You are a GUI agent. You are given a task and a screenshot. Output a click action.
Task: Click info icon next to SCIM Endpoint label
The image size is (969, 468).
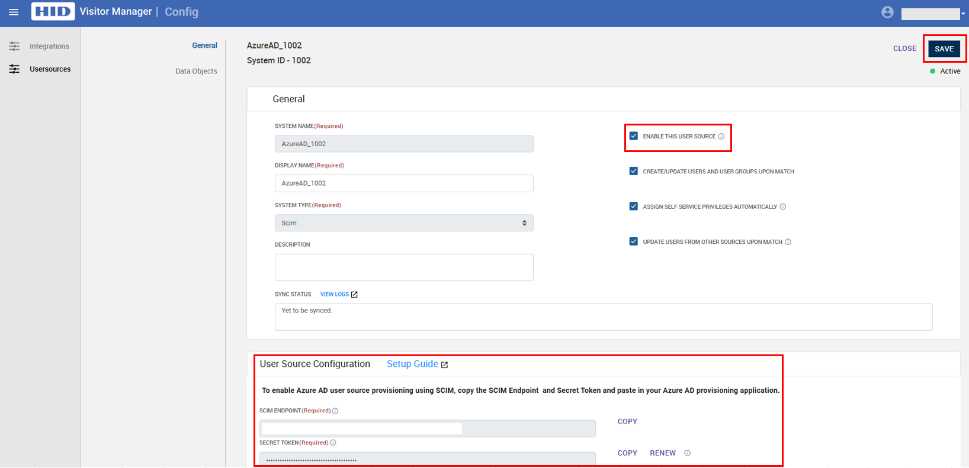[x=335, y=411]
